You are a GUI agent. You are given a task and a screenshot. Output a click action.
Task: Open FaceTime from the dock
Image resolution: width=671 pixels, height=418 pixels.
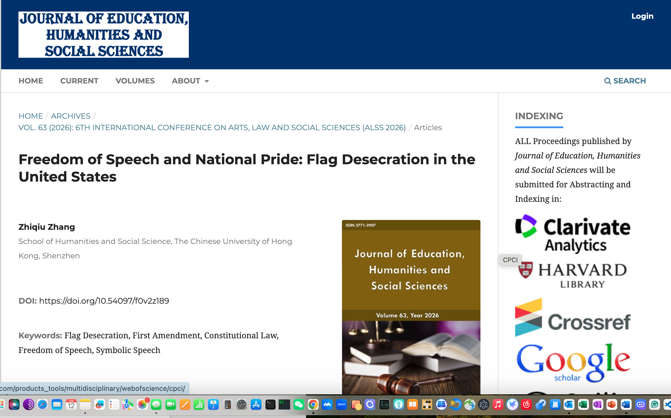coord(171,405)
